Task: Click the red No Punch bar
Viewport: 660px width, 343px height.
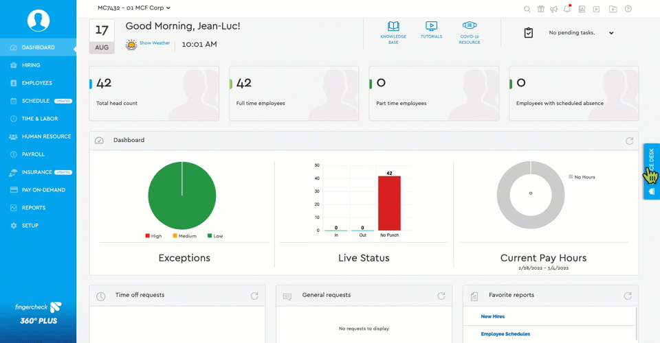Action: tap(389, 203)
